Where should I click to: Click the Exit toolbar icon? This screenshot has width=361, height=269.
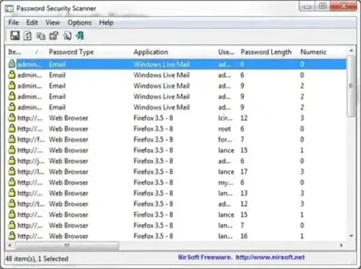[80, 36]
